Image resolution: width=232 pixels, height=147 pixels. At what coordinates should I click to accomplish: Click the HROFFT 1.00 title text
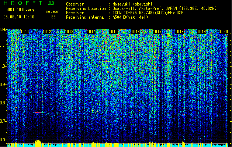coord(29,3)
